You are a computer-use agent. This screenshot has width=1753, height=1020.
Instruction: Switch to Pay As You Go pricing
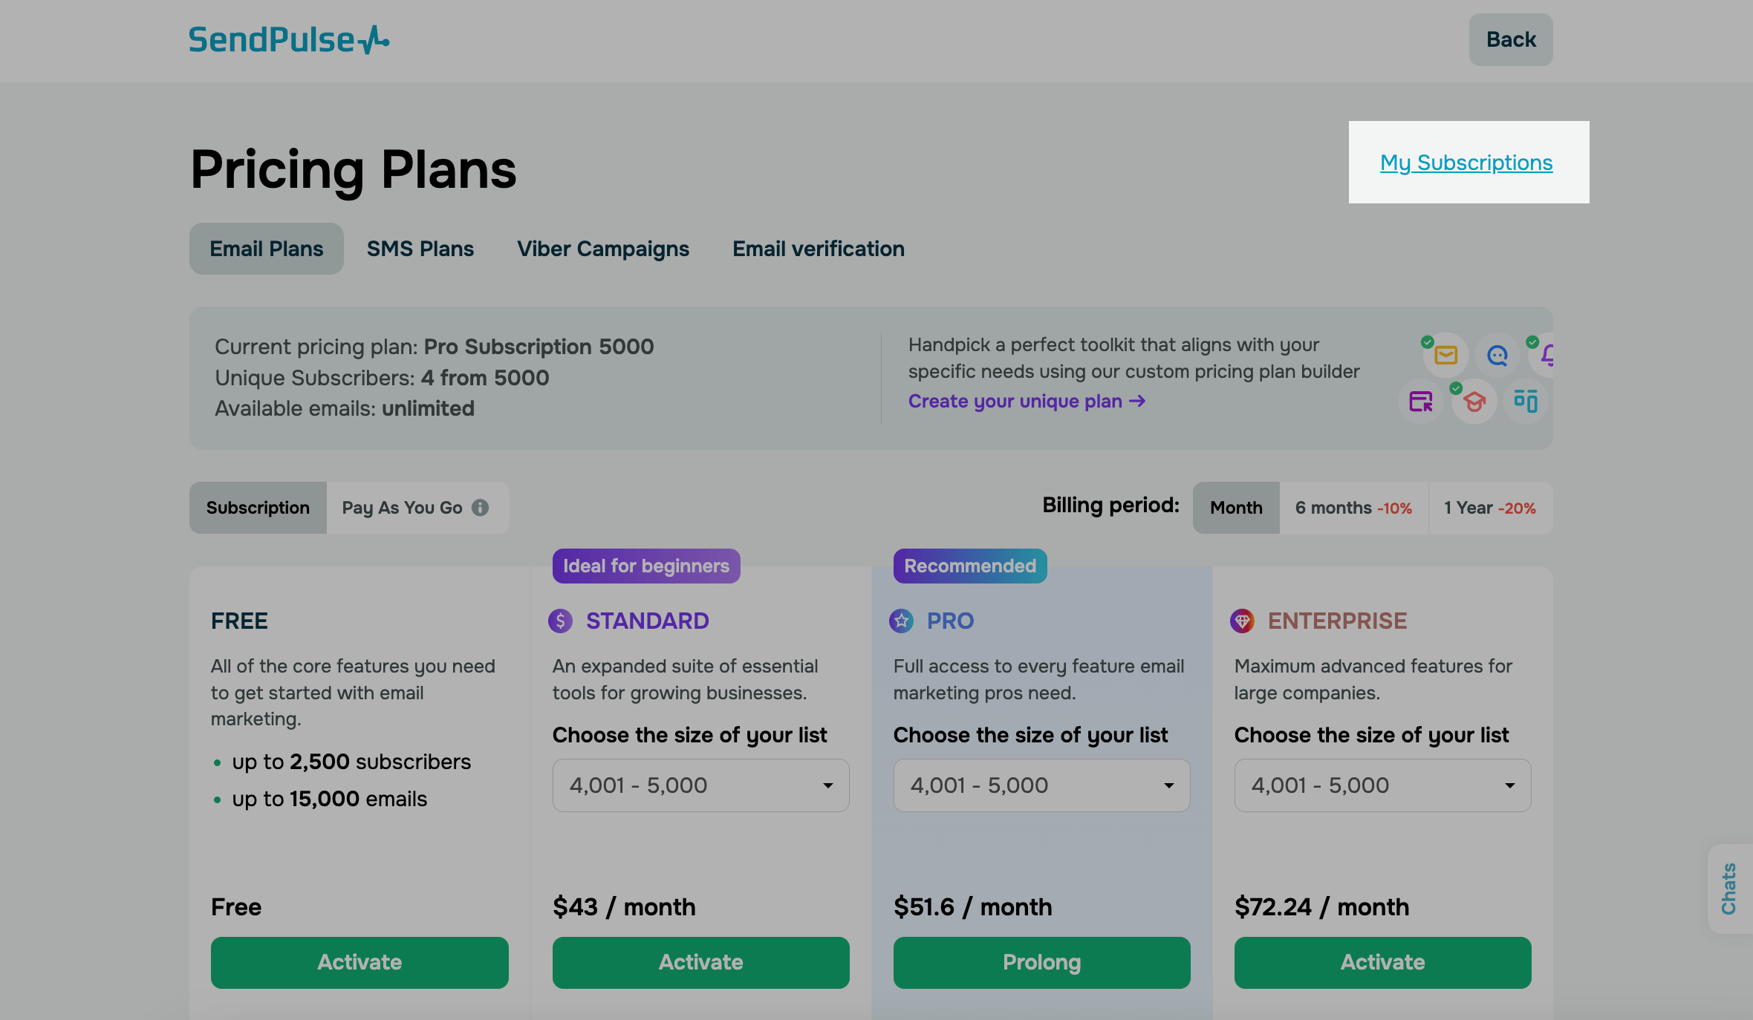point(402,508)
